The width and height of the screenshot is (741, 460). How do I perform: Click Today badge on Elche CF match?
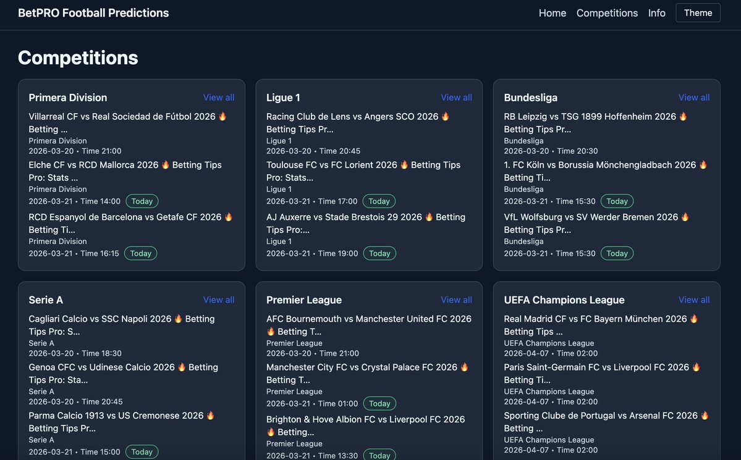tap(142, 201)
